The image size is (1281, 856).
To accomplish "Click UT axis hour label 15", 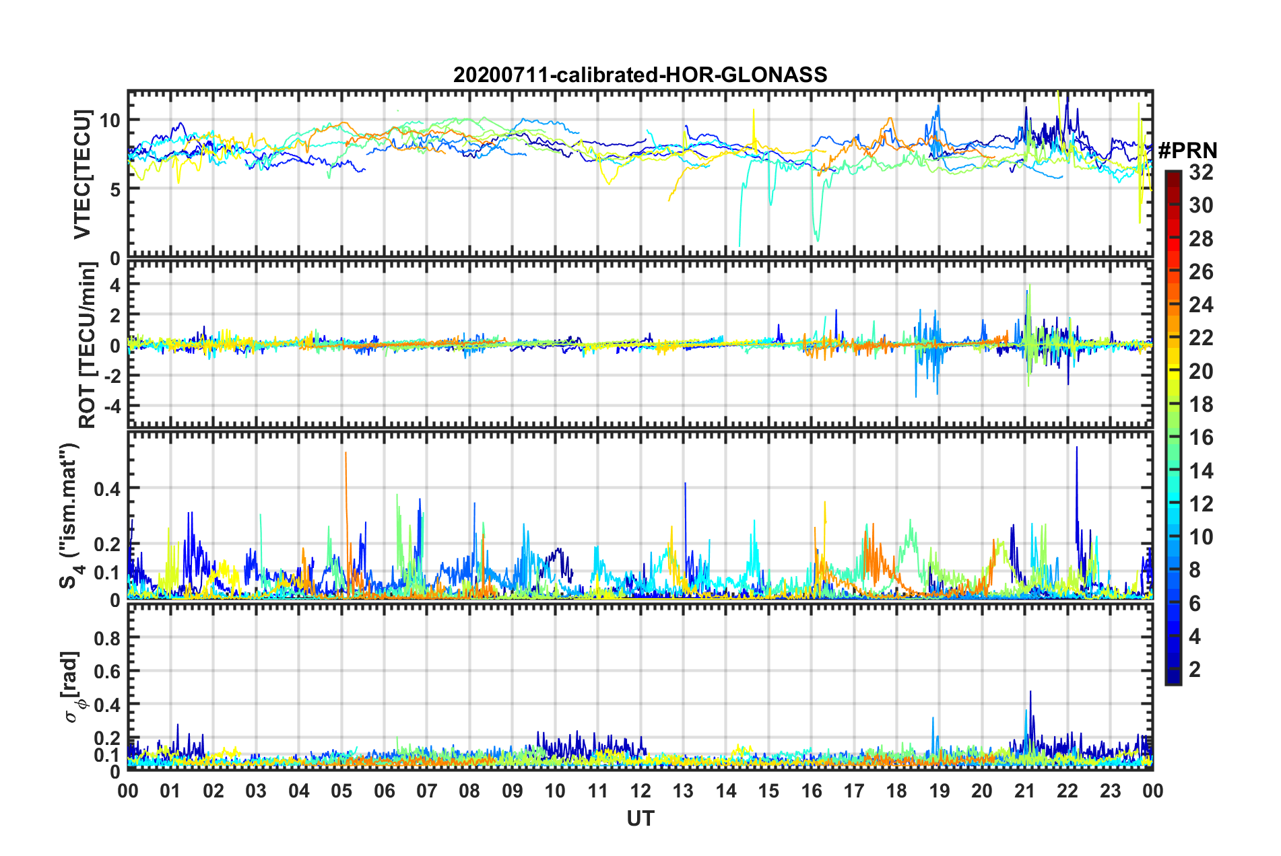I will pos(768,791).
